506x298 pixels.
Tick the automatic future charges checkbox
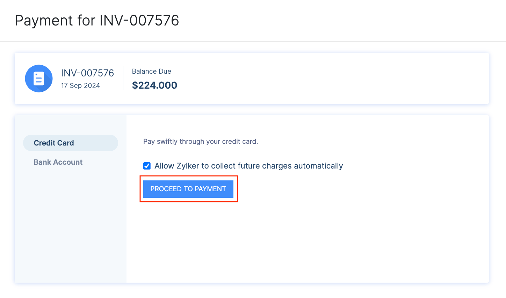point(147,166)
